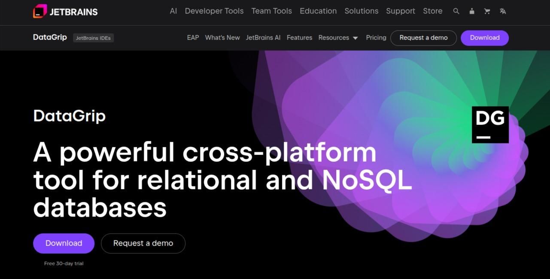Open the Support menu
This screenshot has height=279, width=550.
401,11
